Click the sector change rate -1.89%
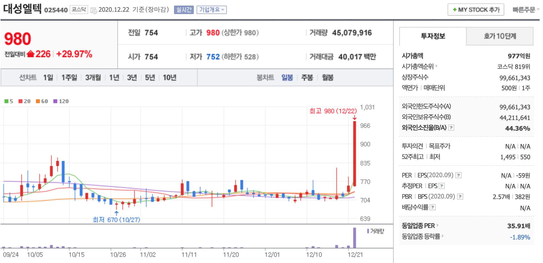Image resolution: width=543 pixels, height=263 pixels. 520,237
